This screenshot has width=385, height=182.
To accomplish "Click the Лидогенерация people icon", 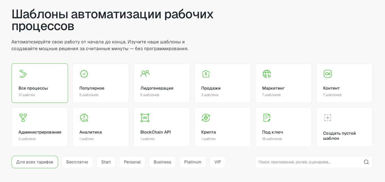I will click(x=145, y=74).
